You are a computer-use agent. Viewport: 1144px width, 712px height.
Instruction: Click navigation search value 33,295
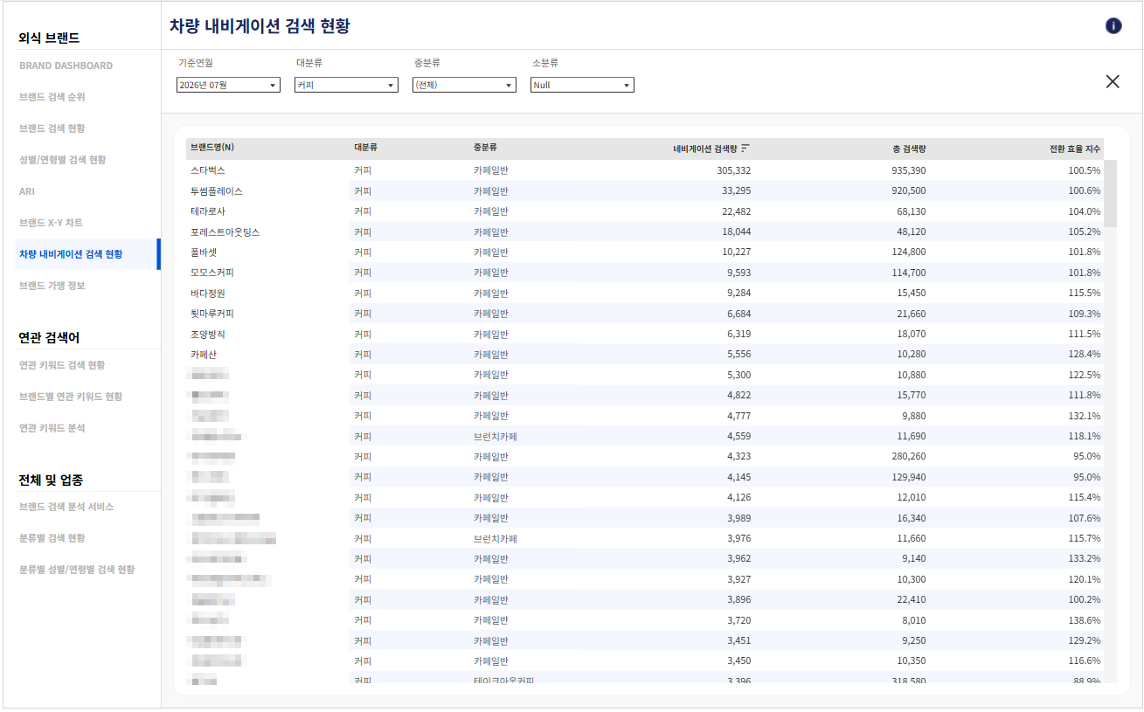pyautogui.click(x=736, y=191)
